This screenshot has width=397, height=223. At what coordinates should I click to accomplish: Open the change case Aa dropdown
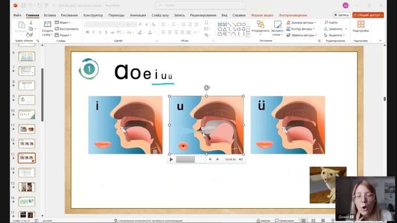(130, 32)
